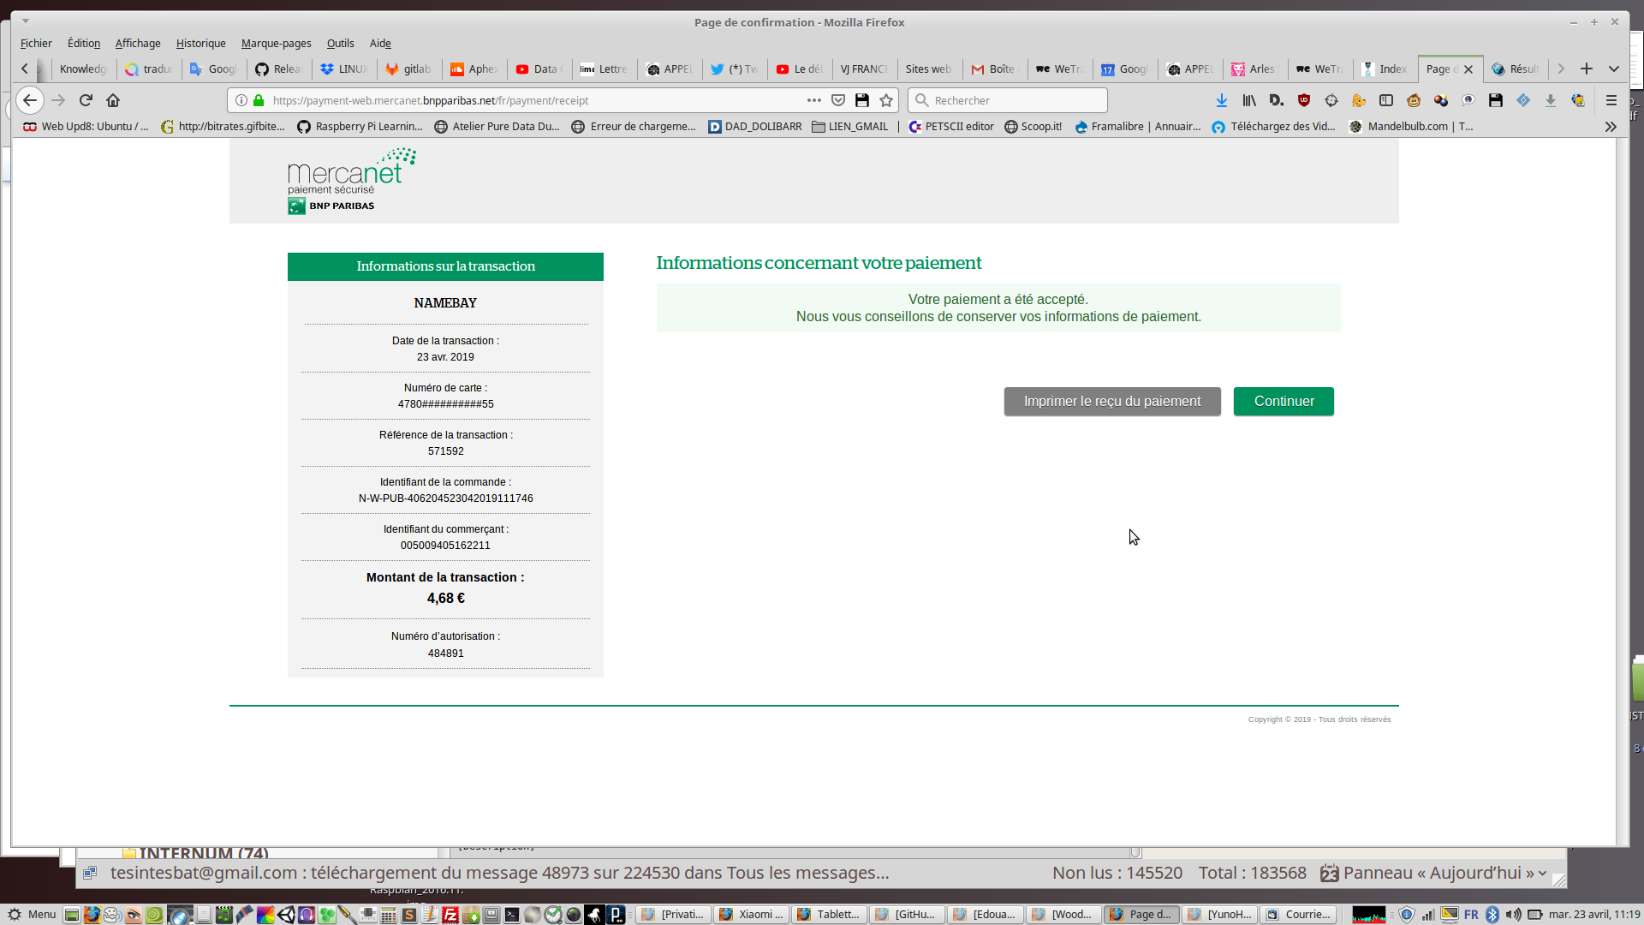Image resolution: width=1644 pixels, height=925 pixels.
Task: Bookmark this page with star icon
Action: [x=886, y=100]
